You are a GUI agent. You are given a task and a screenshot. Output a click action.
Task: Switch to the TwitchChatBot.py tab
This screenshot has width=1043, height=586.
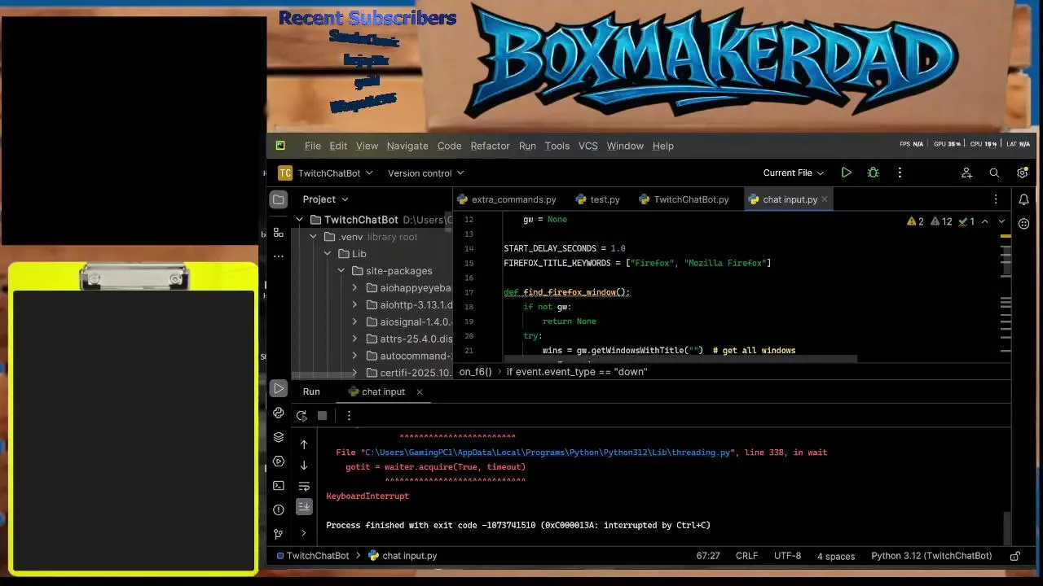click(684, 199)
